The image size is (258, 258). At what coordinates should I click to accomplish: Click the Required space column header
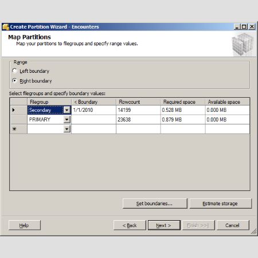183,102
